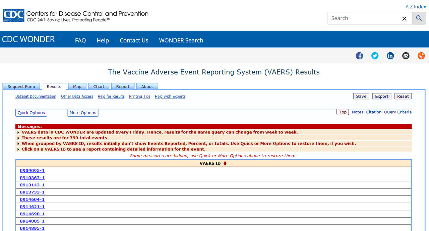The width and height of the screenshot is (429, 231).
Task: Open the Map tab
Action: tap(77, 86)
